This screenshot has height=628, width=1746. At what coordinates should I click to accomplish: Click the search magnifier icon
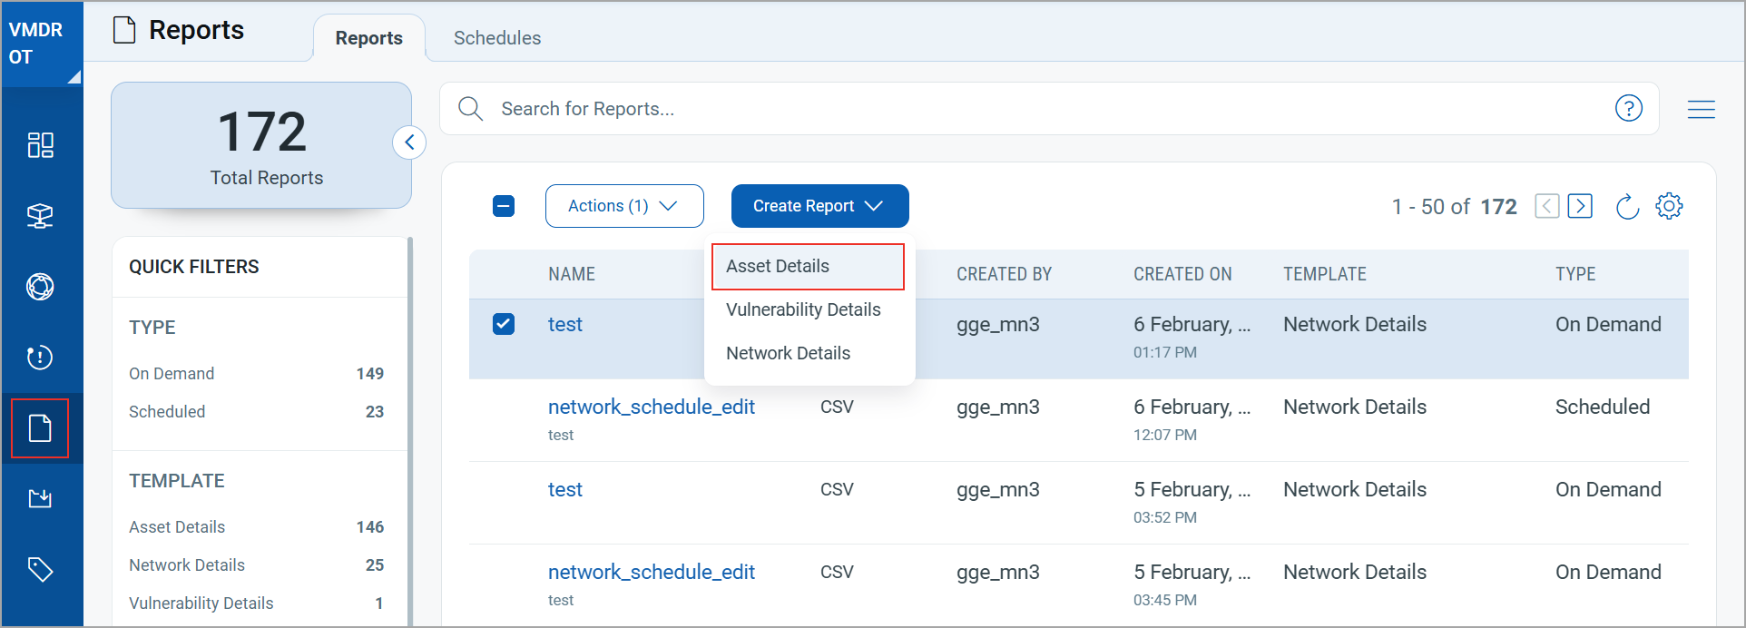[x=470, y=109]
